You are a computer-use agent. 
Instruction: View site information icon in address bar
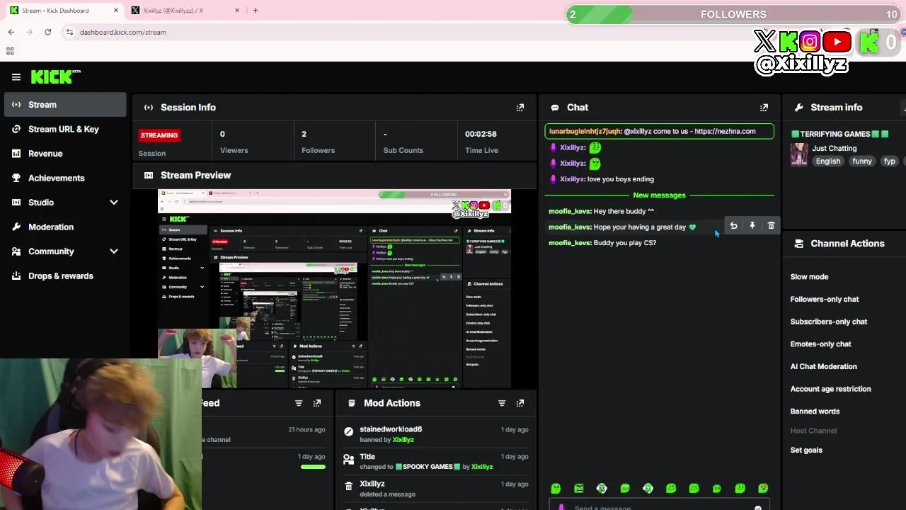[x=69, y=32]
